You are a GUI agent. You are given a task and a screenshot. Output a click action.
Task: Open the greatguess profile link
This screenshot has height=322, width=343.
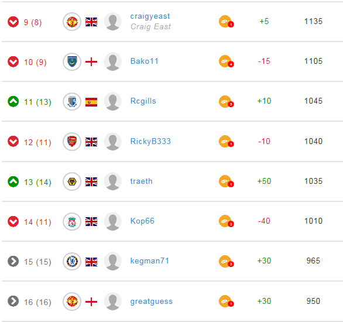coord(152,302)
